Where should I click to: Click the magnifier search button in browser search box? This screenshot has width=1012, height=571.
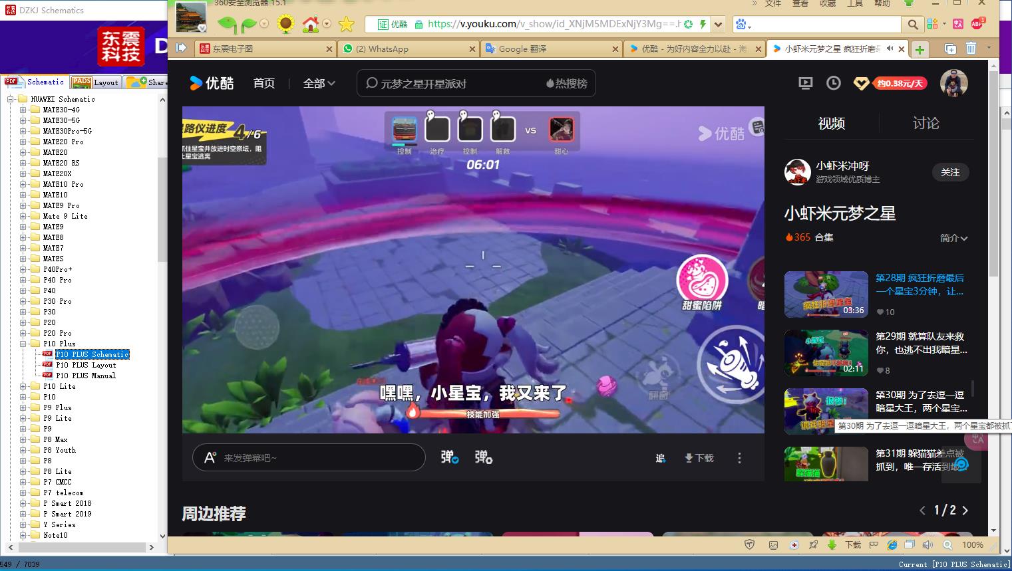click(x=913, y=25)
